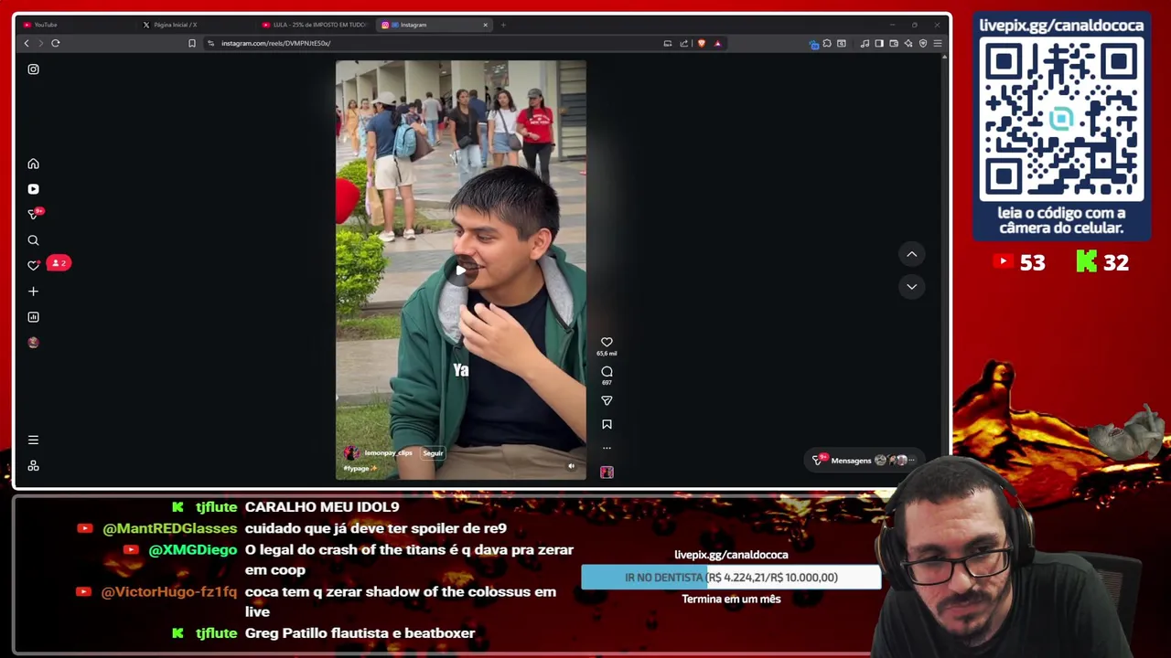Open lemonpay_clips profile name
Viewport: 1171px width, 658px height.
[389, 453]
